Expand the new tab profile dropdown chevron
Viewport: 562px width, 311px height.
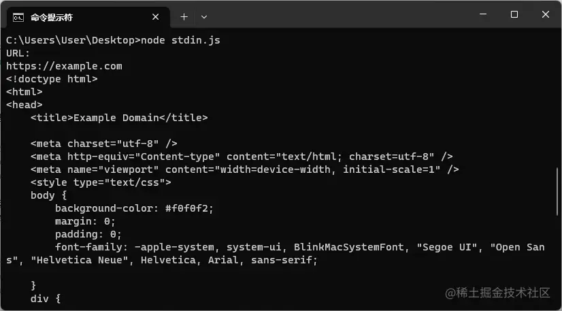click(x=204, y=17)
